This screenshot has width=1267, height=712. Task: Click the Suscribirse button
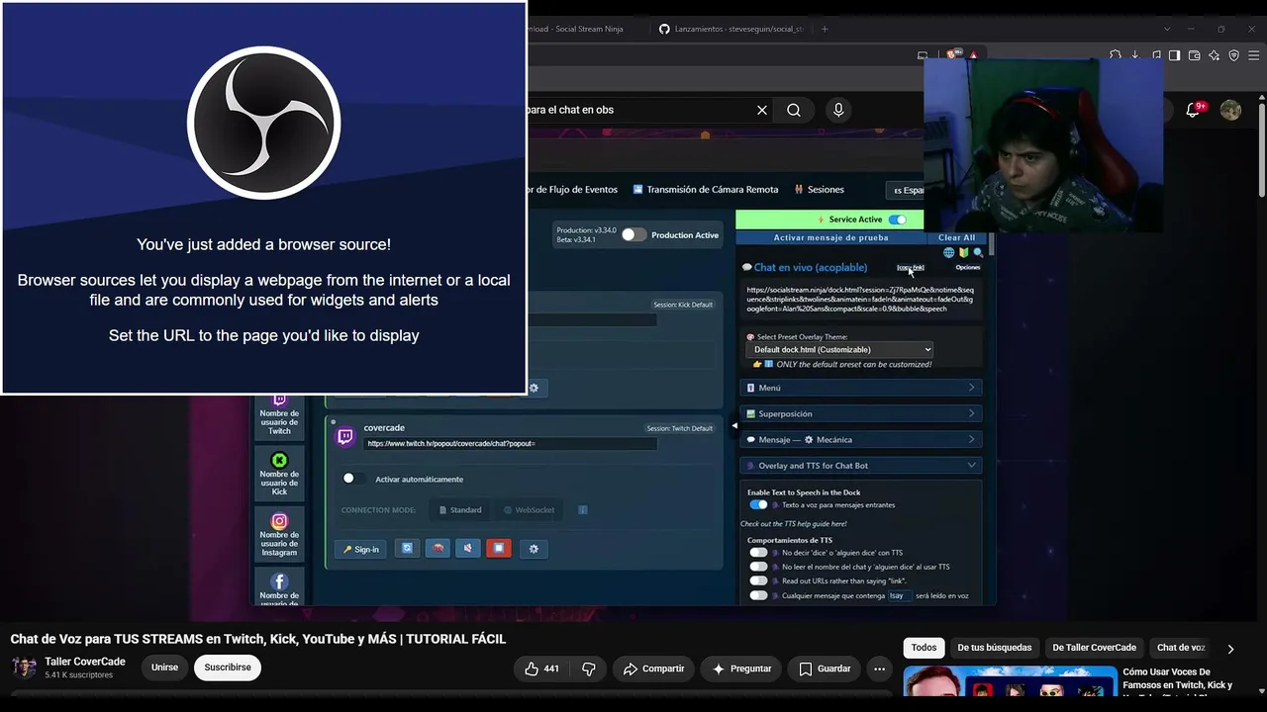(228, 667)
